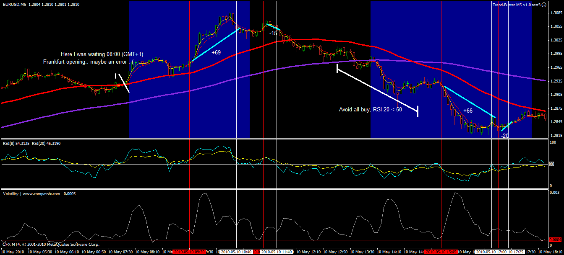
Task: Select the 'Frankfurt opening.. maybe an error' annotation
Action: coord(88,62)
